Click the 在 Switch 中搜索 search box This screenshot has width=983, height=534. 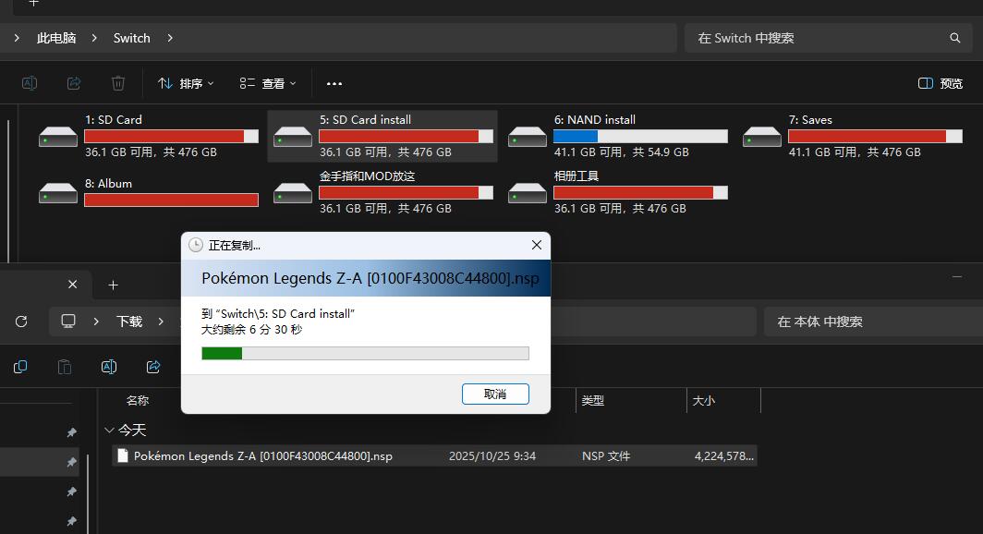point(822,38)
